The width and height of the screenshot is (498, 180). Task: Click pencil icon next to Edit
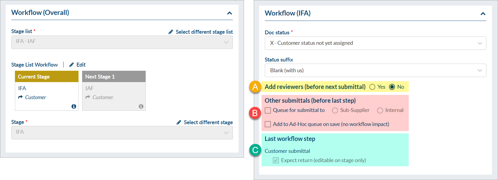coord(72,65)
